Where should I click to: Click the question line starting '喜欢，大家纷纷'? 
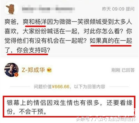click(x=68, y=31)
